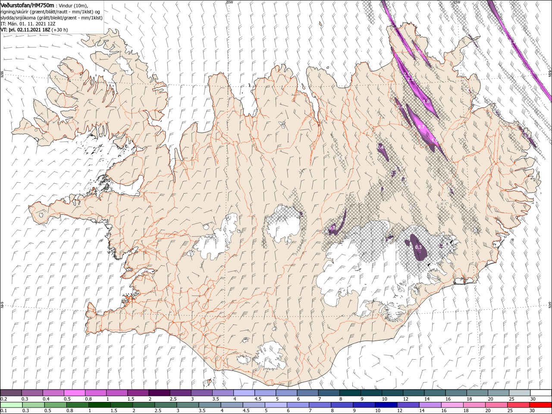
Task: Click the initial time line 'IT: Mán. 01. 11. 2021 12Z'
Action: coord(28,23)
